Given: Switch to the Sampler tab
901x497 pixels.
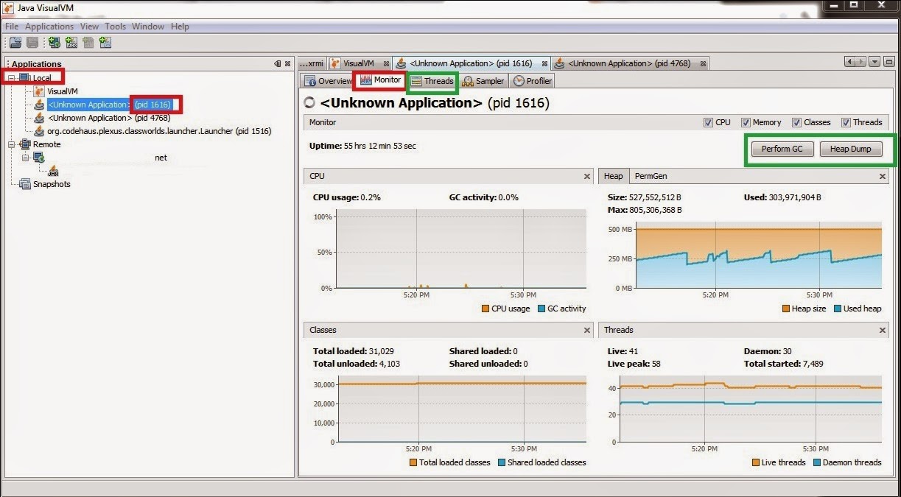Looking at the screenshot, I should [483, 81].
